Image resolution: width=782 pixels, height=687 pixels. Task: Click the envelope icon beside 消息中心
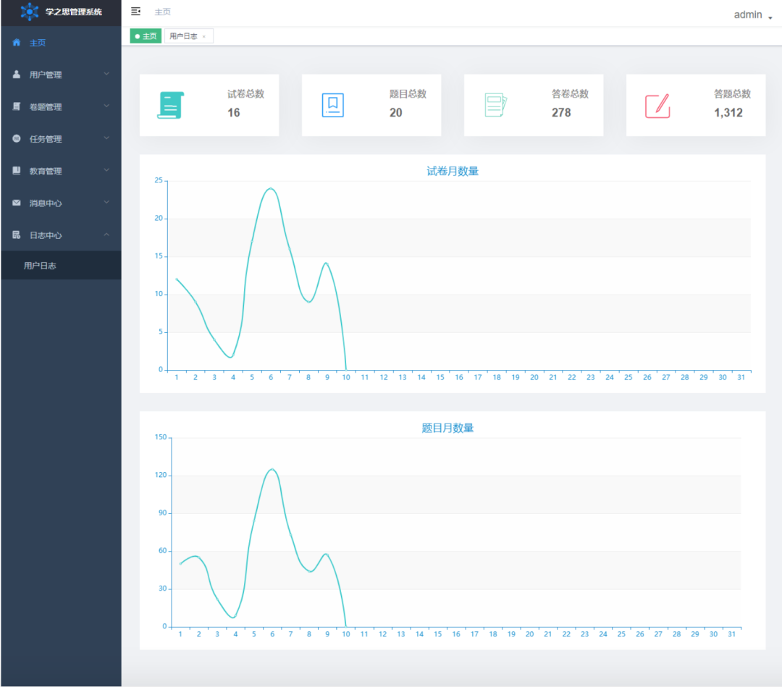17,203
